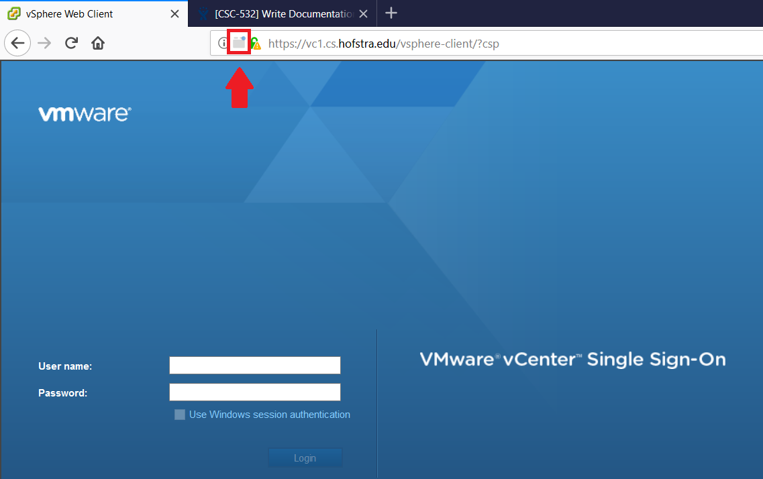Viewport: 763px width, 479px height.
Task: Reload the current page
Action: pos(71,44)
